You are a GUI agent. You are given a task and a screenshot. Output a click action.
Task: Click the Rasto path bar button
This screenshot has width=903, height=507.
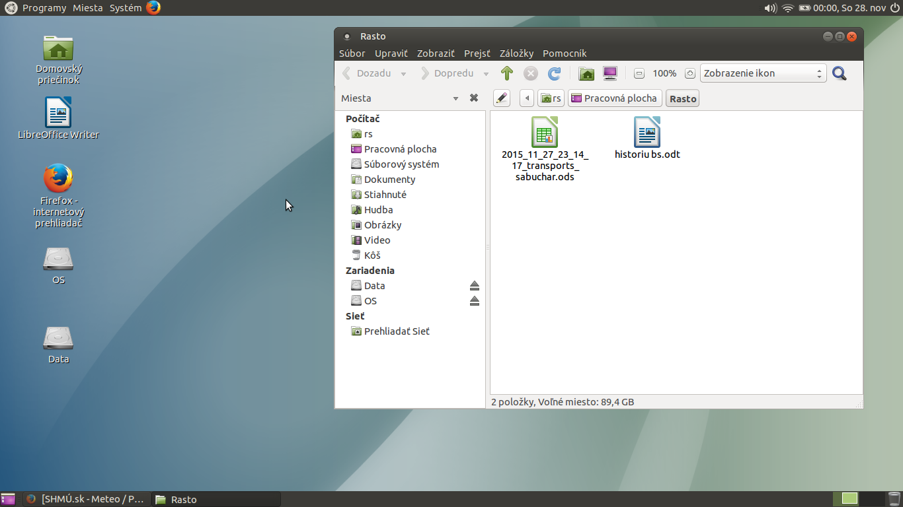pos(683,98)
